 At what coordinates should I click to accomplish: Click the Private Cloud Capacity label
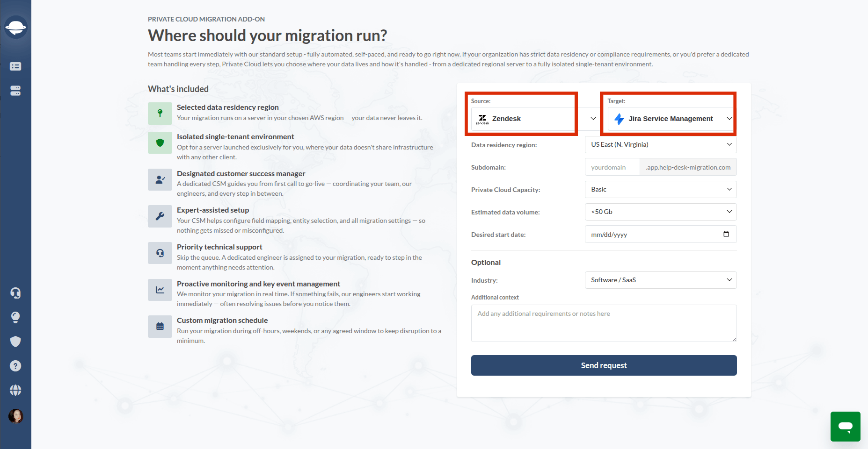point(506,190)
